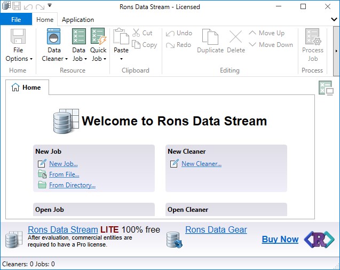340x270 pixels.
Task: Expand ribbon overflow with the right arrow
Action: pyautogui.click(x=336, y=51)
